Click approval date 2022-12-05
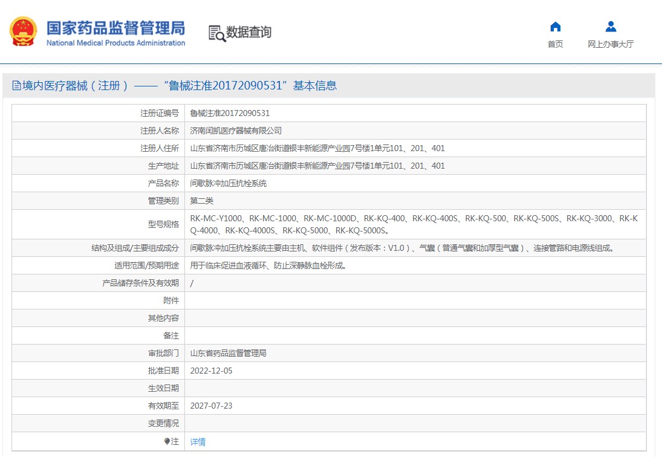This screenshot has height=457, width=662. (211, 371)
